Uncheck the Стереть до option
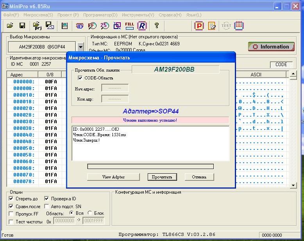Viewport: 304px width, 241px height. (11, 198)
